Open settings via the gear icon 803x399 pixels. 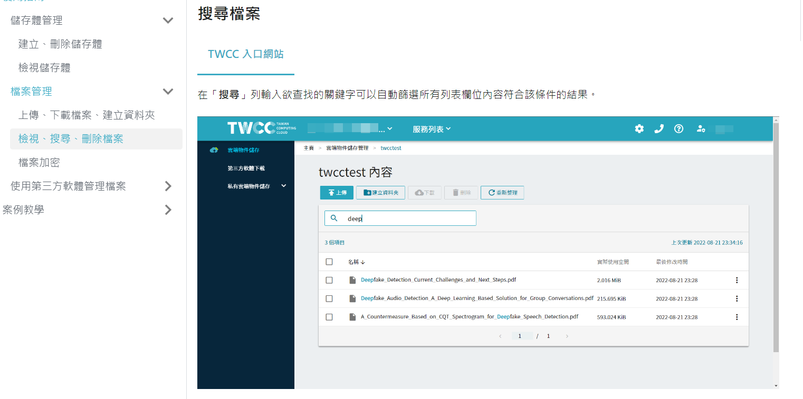point(639,128)
